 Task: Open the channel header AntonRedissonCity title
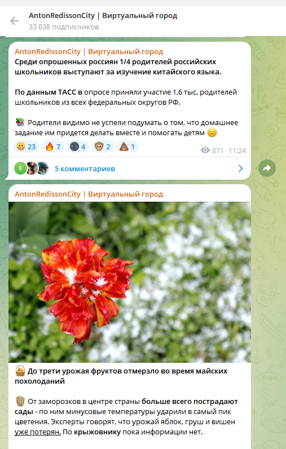[x=103, y=15]
